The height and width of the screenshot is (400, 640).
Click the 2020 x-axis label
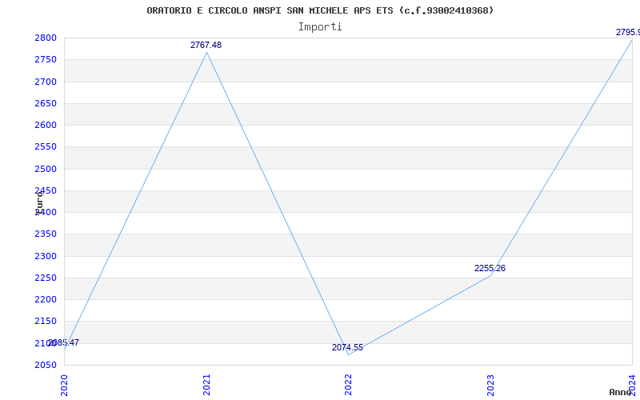tap(64, 385)
